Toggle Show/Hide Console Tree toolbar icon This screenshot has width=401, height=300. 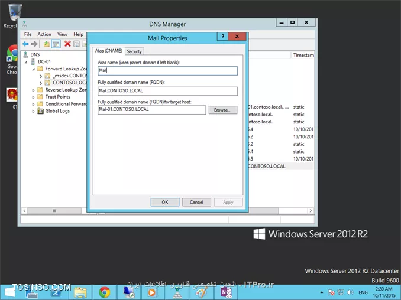[x=56, y=44]
